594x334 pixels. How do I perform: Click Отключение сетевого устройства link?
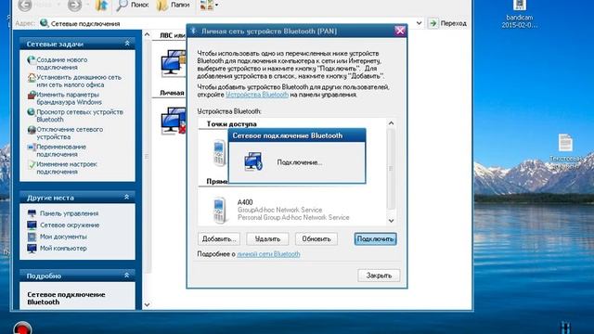(70, 133)
